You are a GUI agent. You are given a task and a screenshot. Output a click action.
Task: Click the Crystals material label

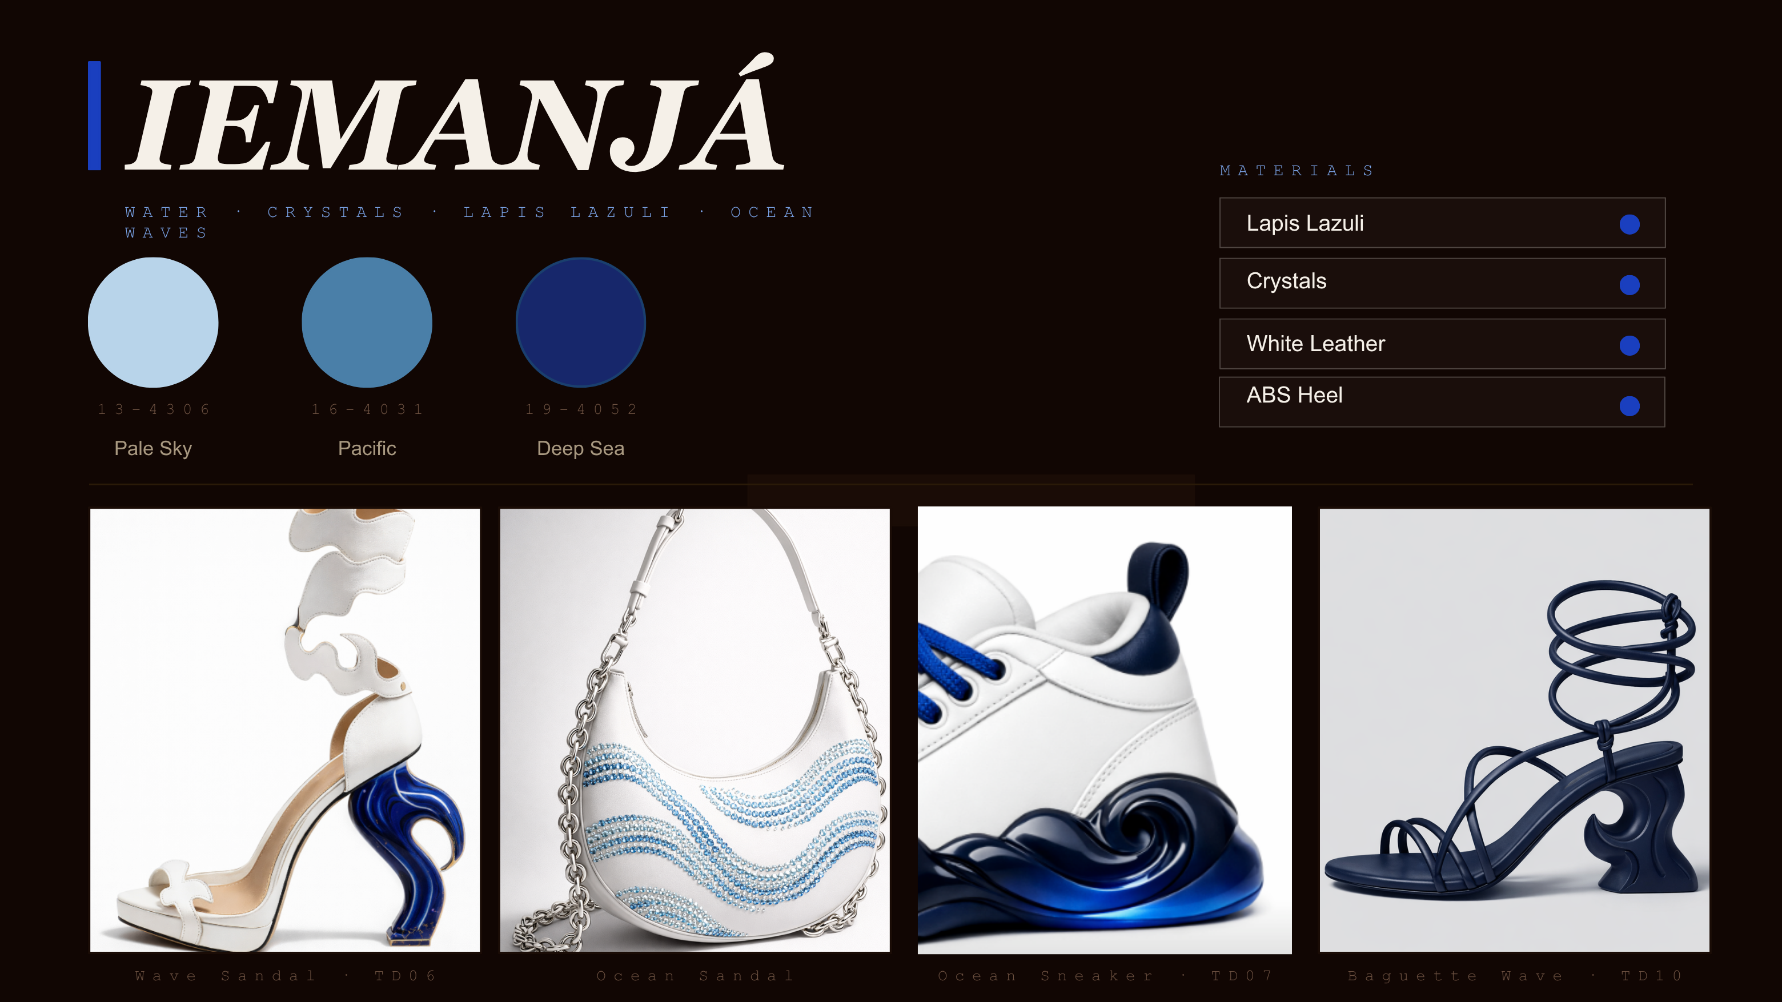pos(1286,281)
